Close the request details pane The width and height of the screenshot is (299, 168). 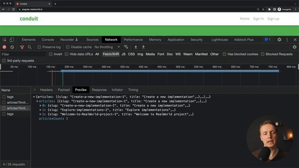[x=35, y=90]
